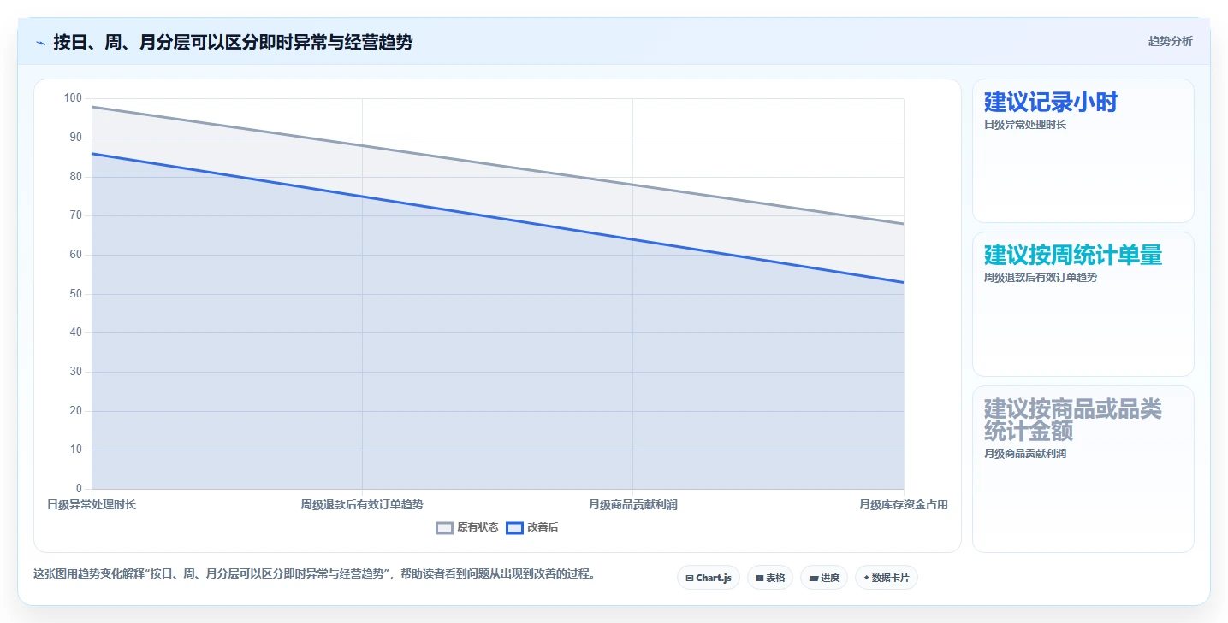Click the icon inside the Chart.js tag
Viewport: 1228px width, 623px height.
(x=690, y=579)
